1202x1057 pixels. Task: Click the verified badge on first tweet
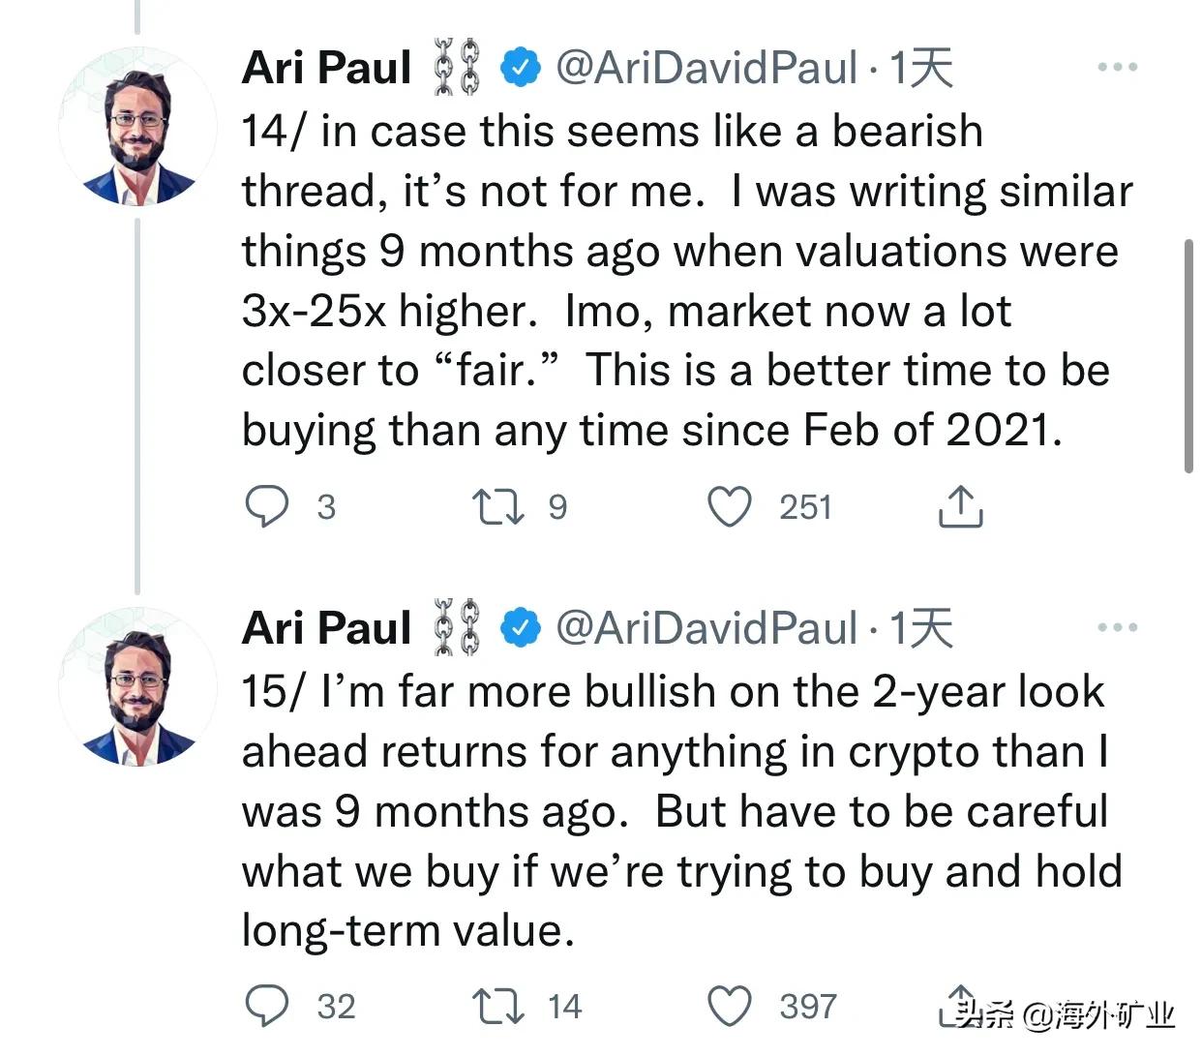(x=521, y=68)
